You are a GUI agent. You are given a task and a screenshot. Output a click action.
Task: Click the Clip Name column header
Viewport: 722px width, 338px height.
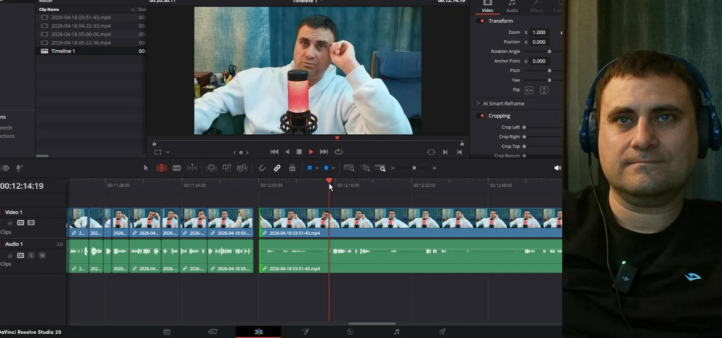point(49,9)
